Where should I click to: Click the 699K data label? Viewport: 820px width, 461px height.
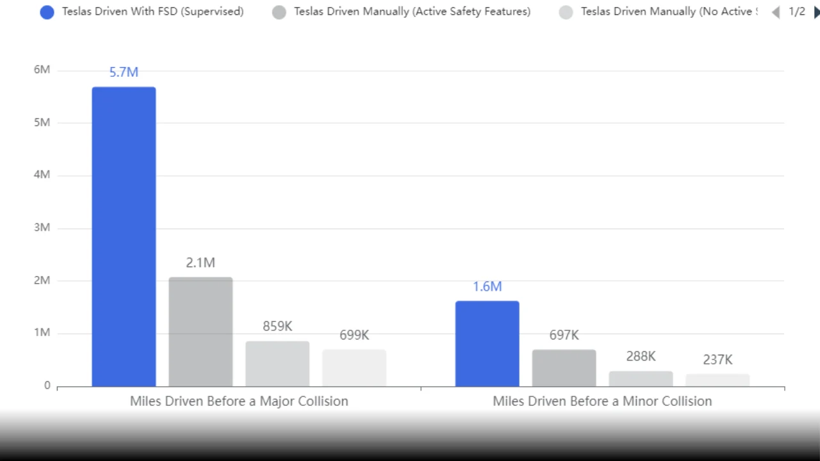coord(354,335)
